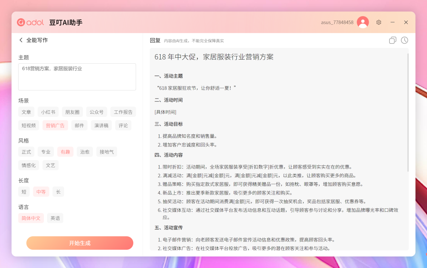The width and height of the screenshot is (427, 268).
Task: Select 英语 language
Action: tap(55, 218)
